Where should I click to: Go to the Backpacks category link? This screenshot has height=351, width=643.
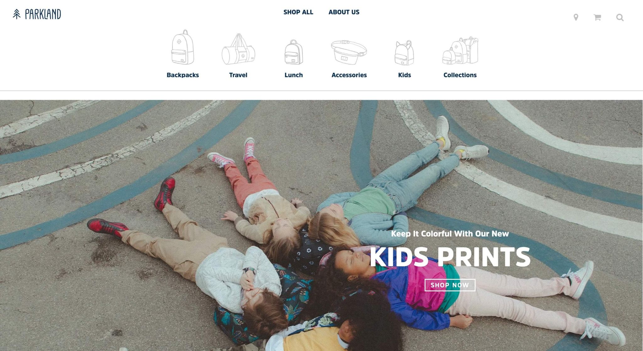[183, 75]
